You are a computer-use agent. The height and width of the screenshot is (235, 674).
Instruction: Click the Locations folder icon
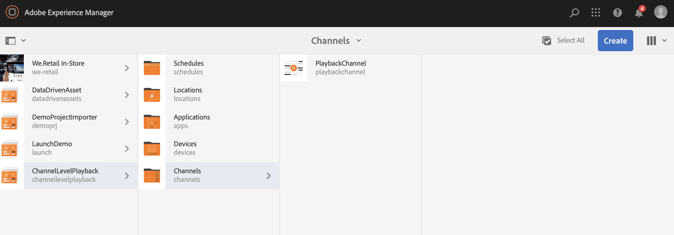(x=152, y=95)
